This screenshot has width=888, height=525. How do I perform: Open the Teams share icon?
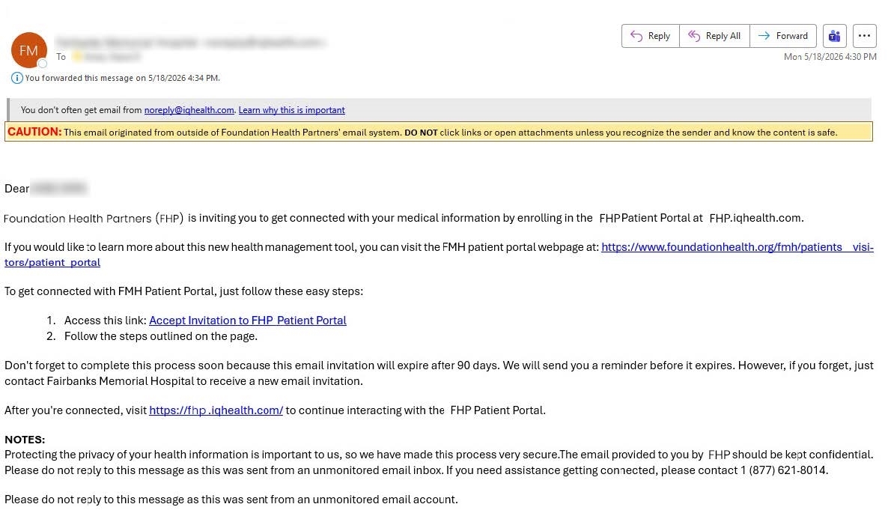[834, 36]
